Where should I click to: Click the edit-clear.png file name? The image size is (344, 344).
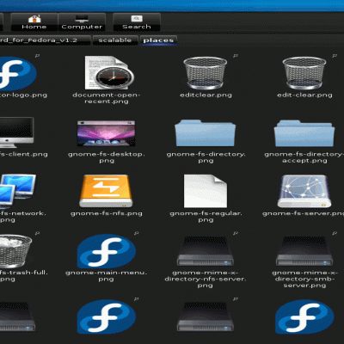304,95
